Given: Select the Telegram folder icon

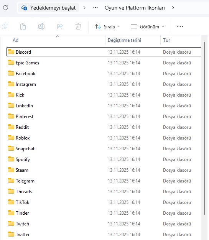Looking at the screenshot, I should [11, 181].
